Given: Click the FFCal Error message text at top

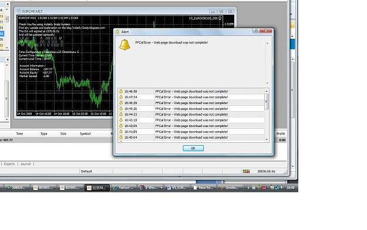Looking at the screenshot, I should pyautogui.click(x=171, y=43).
